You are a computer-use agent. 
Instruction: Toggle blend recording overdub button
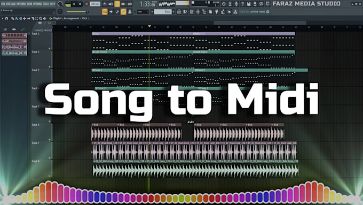point(123,4)
